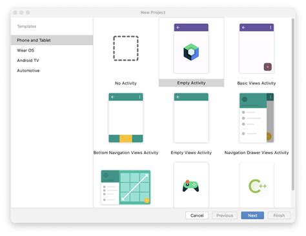
Task: Select Navigation Drawer Views Activity template
Action: [256, 118]
